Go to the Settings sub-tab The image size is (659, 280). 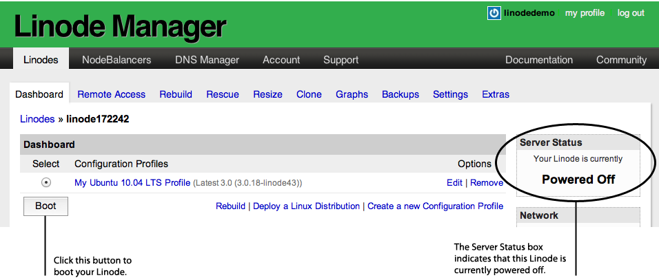coord(450,94)
